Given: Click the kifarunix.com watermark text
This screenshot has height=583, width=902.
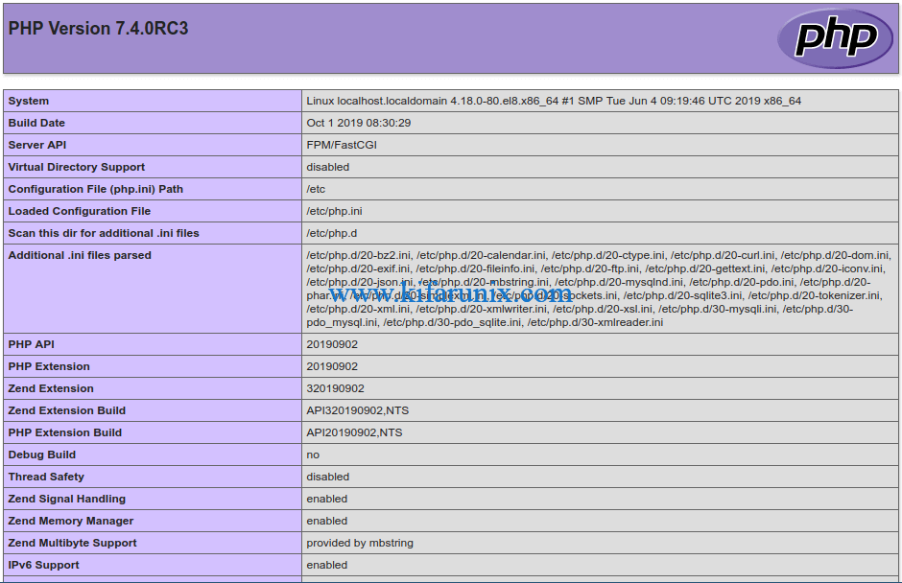Looking at the screenshot, I should (451, 293).
